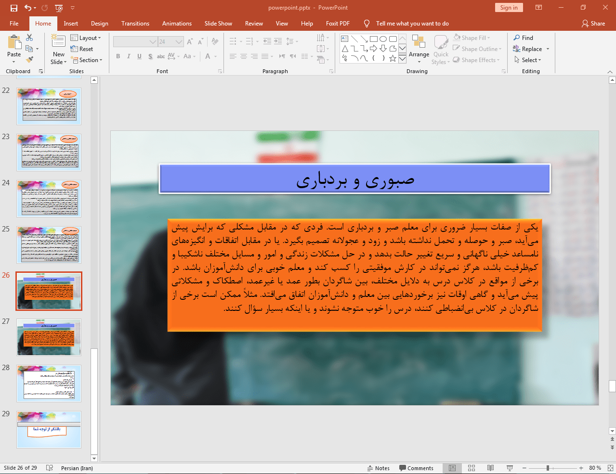This screenshot has width=616, height=474.
Task: Expand the Section dropdown
Action: [87, 60]
